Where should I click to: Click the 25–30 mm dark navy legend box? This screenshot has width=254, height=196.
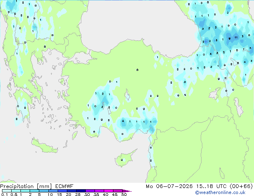(81, 191)
